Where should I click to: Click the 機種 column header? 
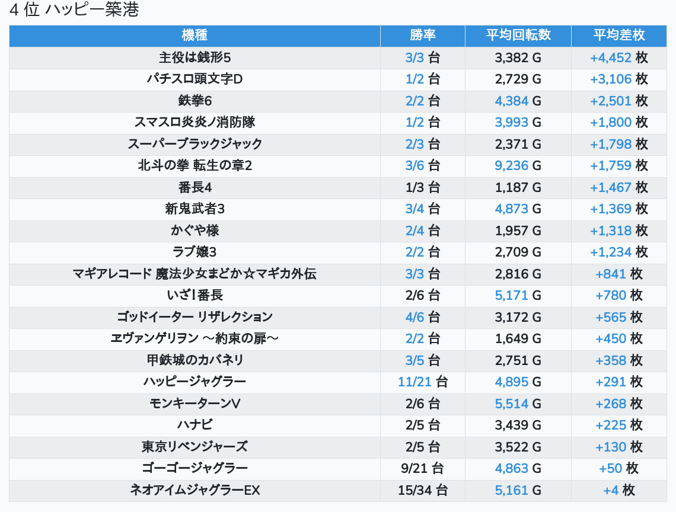point(194,35)
